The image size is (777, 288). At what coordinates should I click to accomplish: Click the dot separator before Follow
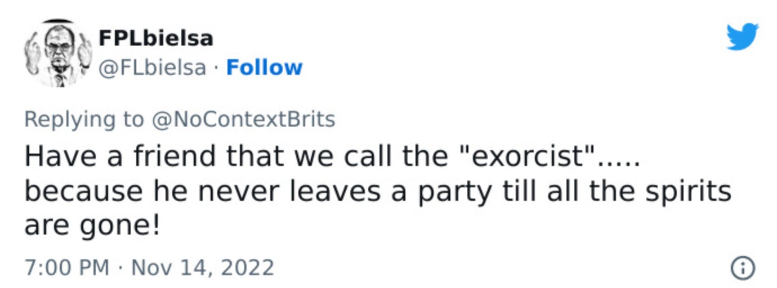click(x=216, y=68)
